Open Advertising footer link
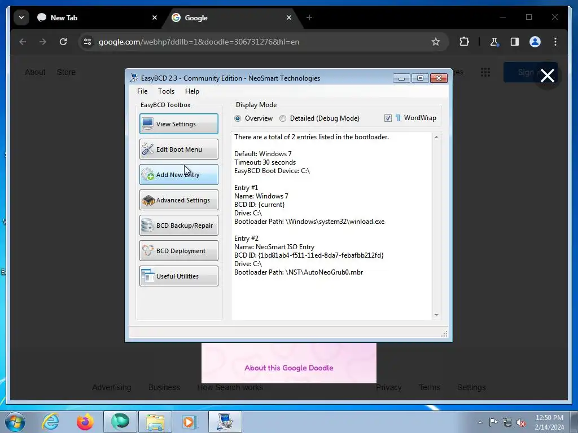Screen dimensions: 578x433 tap(111, 387)
